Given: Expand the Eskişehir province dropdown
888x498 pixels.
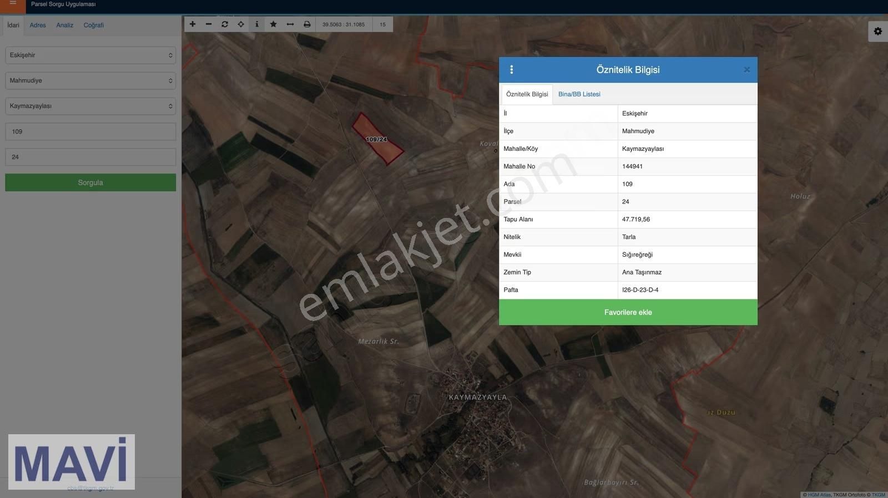Looking at the screenshot, I should 90,55.
